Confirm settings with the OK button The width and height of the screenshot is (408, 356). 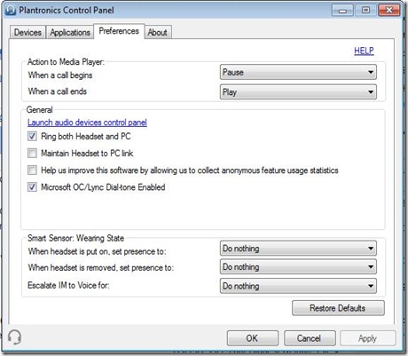point(253,338)
